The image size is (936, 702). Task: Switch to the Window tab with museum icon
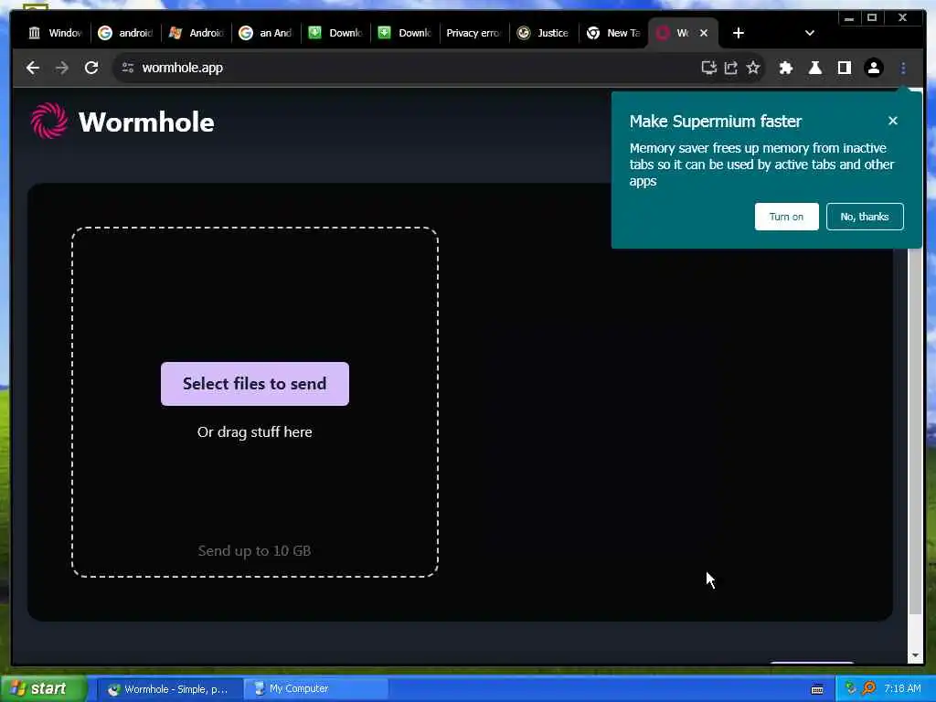[x=56, y=33]
